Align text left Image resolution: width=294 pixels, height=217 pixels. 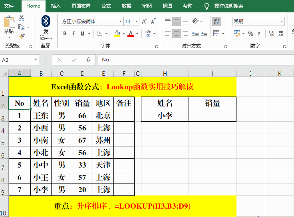[168, 34]
